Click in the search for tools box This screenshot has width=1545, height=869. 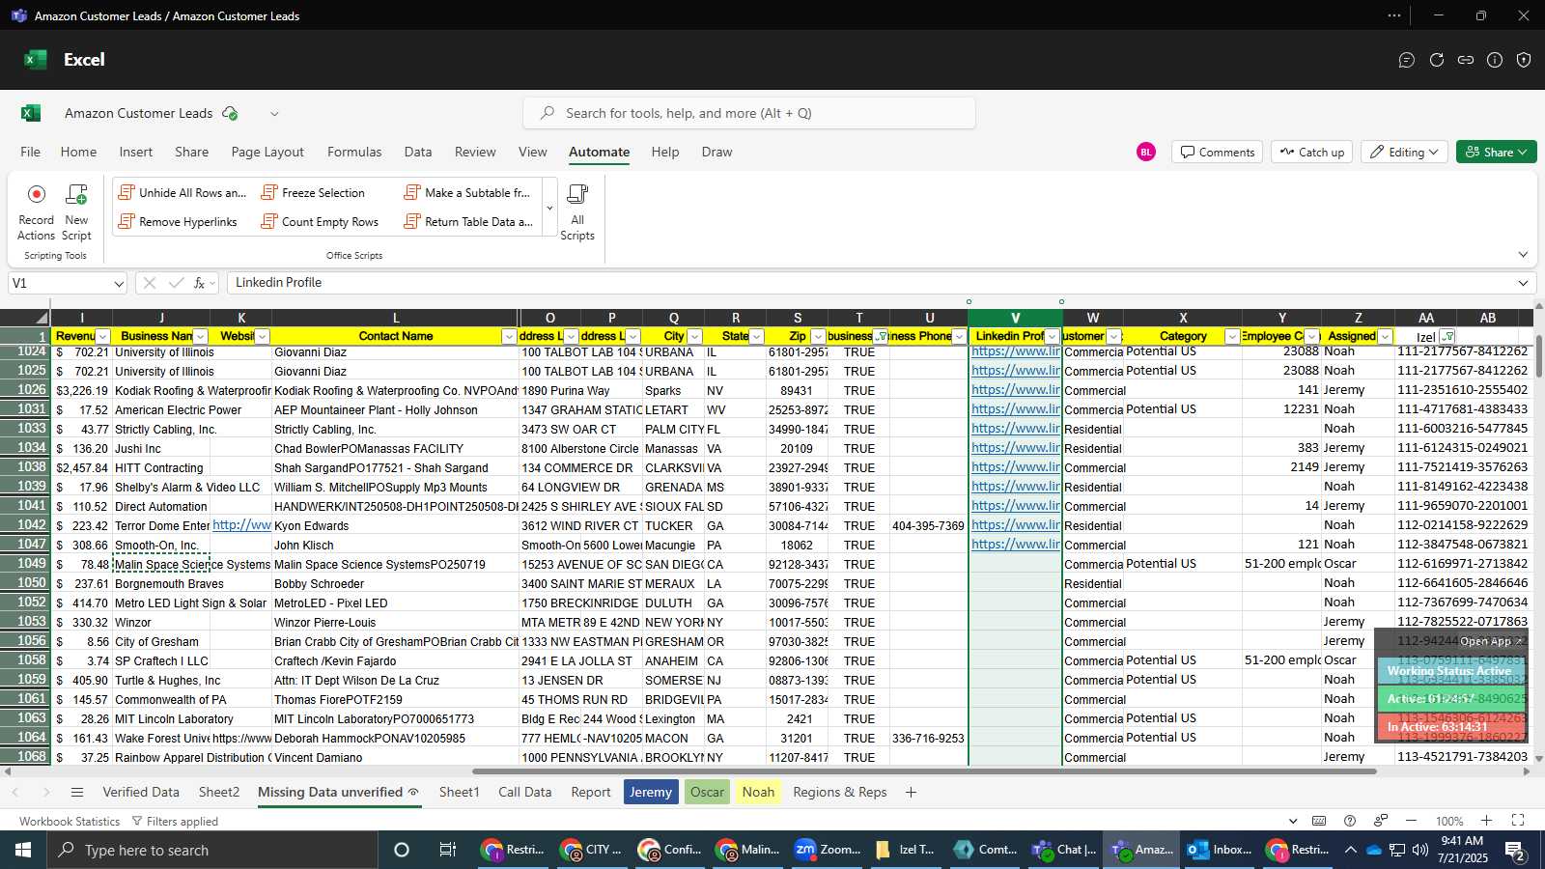(749, 113)
